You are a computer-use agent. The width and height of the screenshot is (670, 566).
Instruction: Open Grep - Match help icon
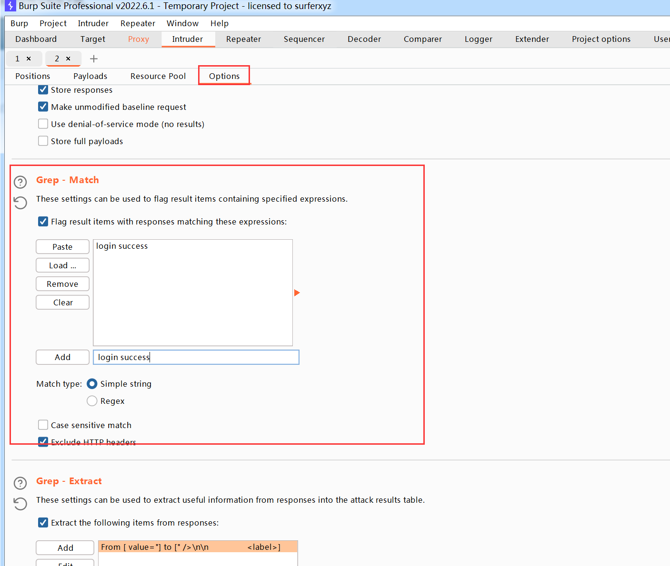[x=20, y=182]
